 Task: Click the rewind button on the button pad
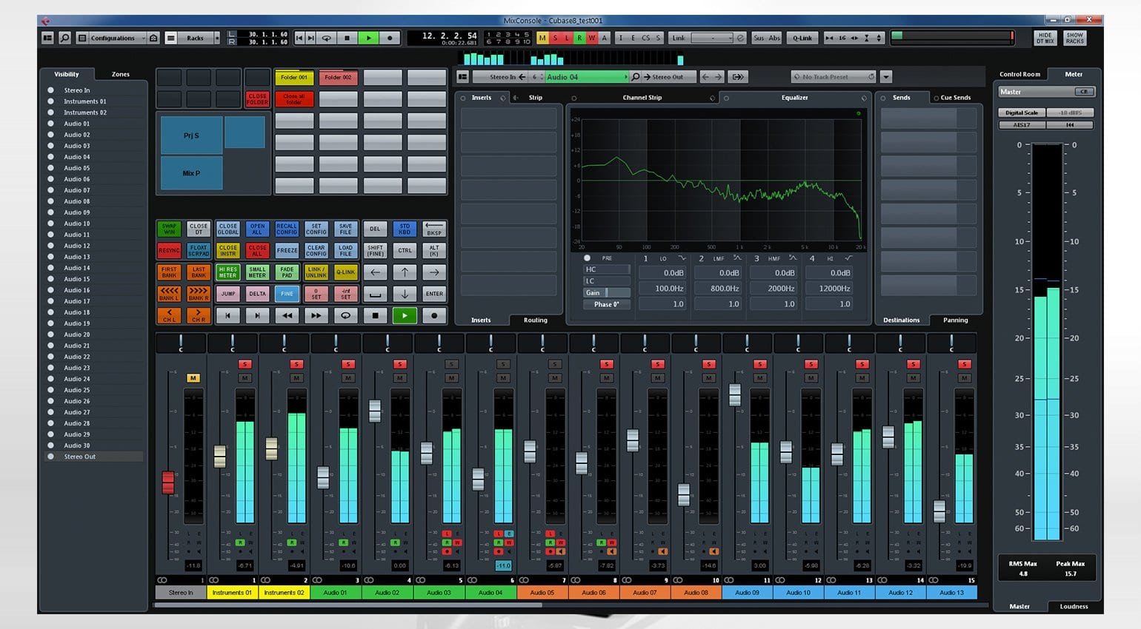(287, 315)
